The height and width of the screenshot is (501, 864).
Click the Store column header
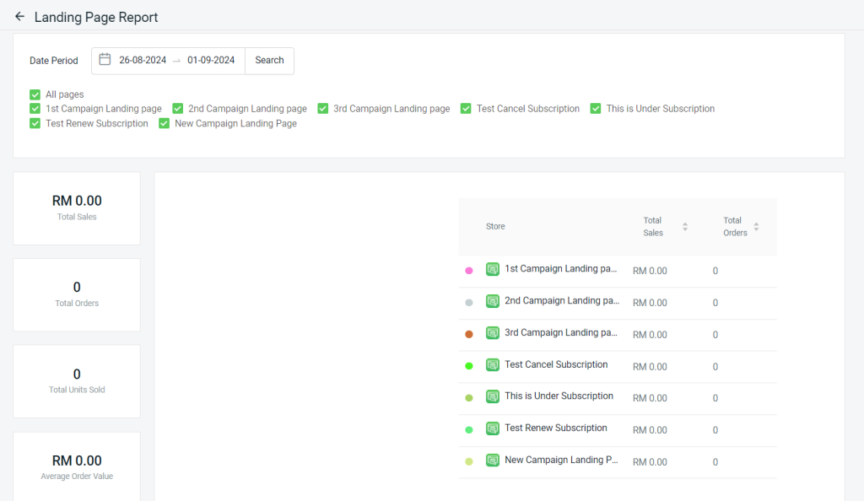495,226
